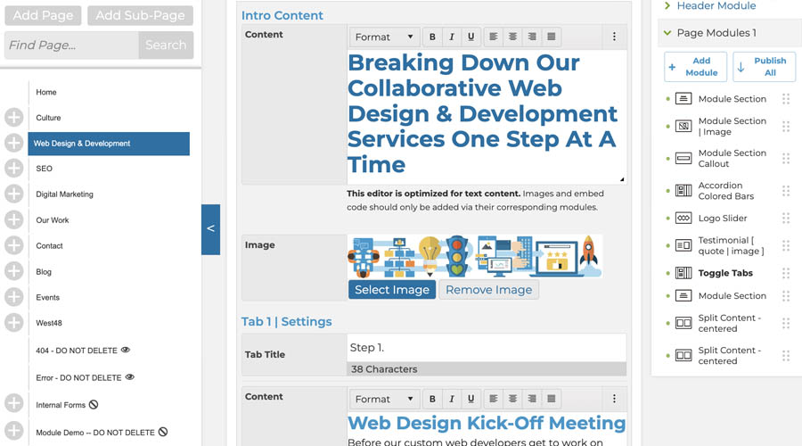Justify text in Intro Content toolbar
This screenshot has height=446, width=802.
(x=551, y=37)
